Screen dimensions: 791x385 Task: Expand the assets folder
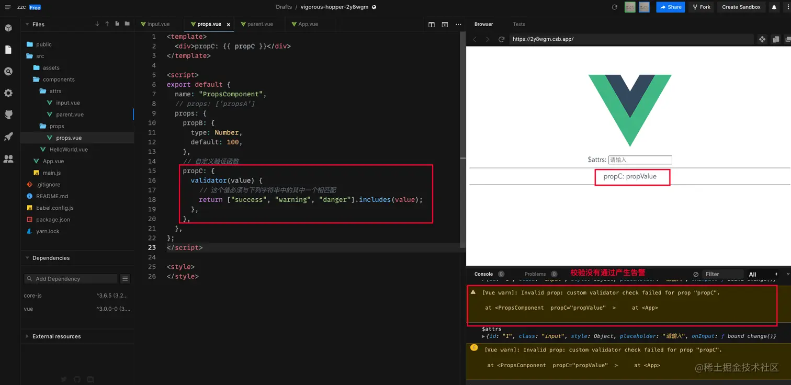[x=47, y=67]
